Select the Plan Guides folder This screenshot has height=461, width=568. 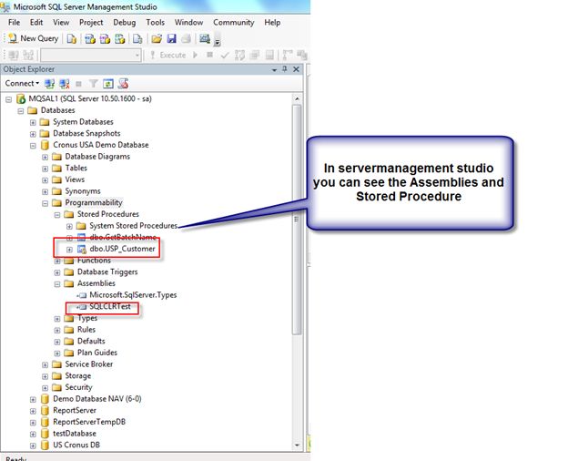point(97,353)
